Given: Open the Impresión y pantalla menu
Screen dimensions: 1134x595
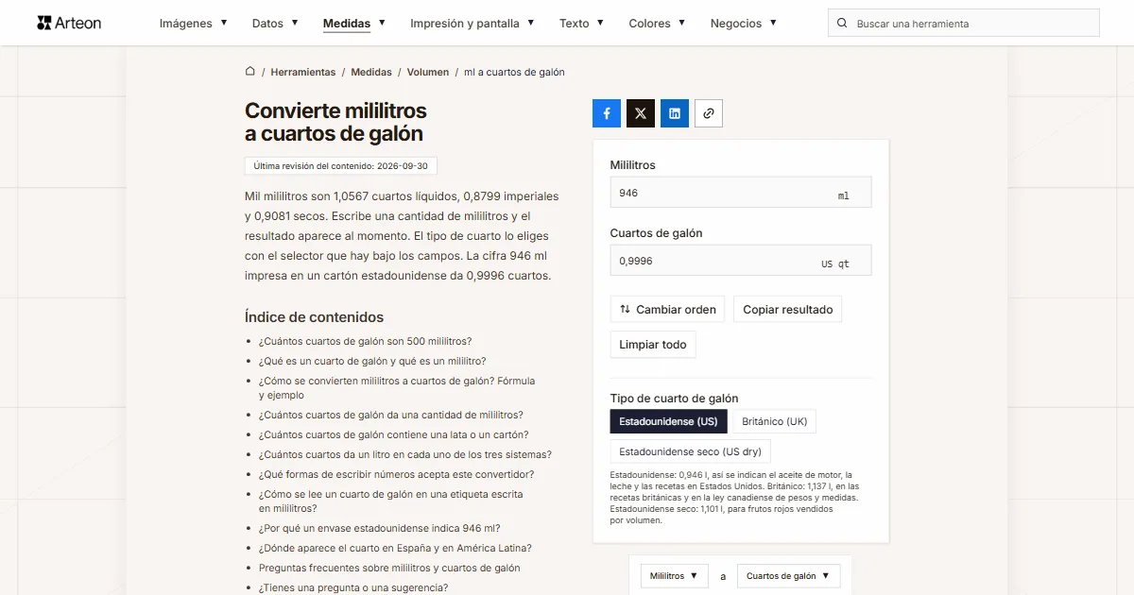Looking at the screenshot, I should (472, 24).
